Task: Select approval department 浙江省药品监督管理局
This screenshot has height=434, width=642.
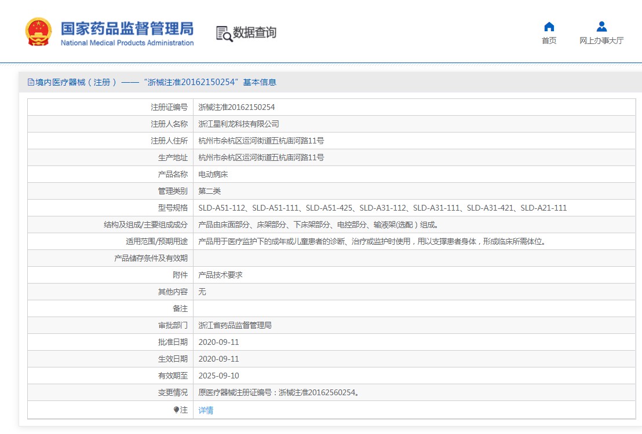Action: [x=235, y=325]
